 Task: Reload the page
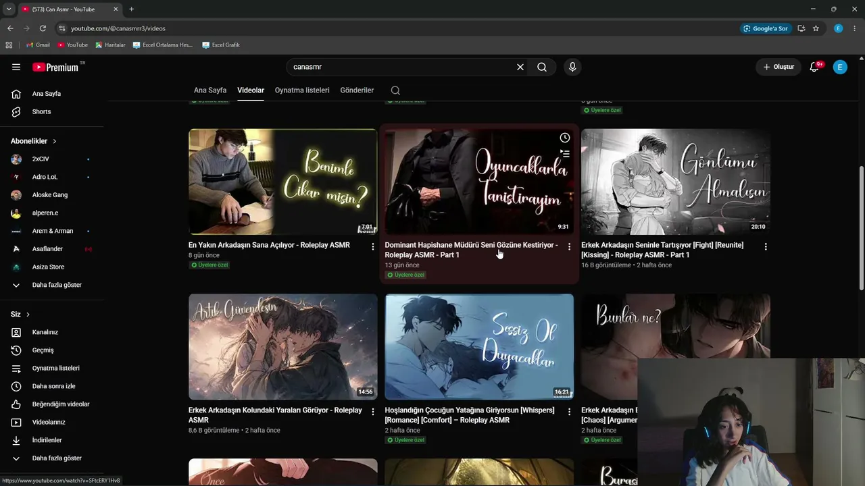pyautogui.click(x=43, y=28)
